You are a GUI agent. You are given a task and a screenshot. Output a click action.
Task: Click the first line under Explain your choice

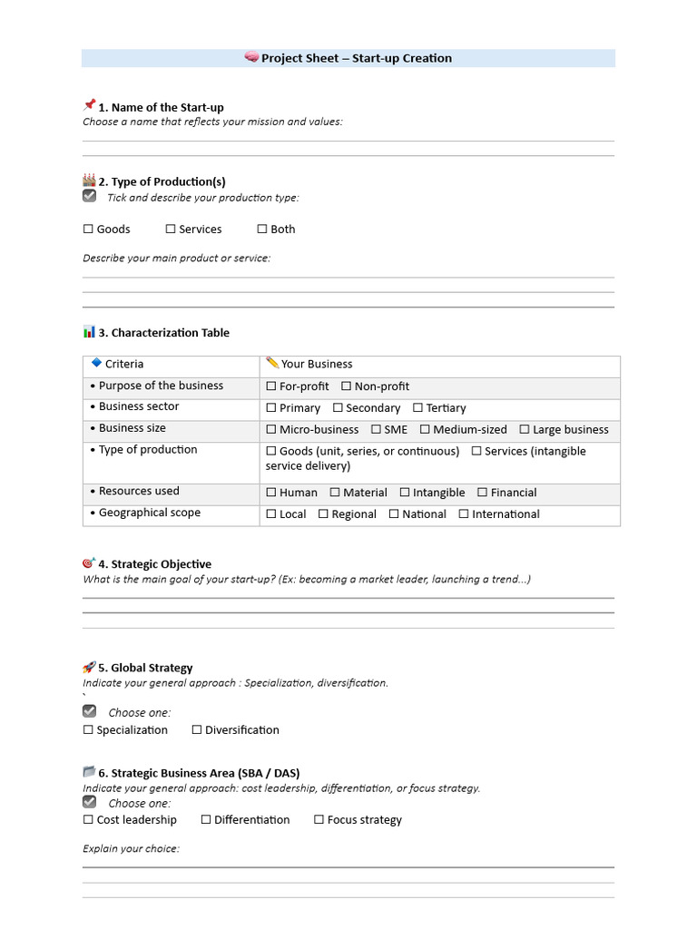click(348, 866)
